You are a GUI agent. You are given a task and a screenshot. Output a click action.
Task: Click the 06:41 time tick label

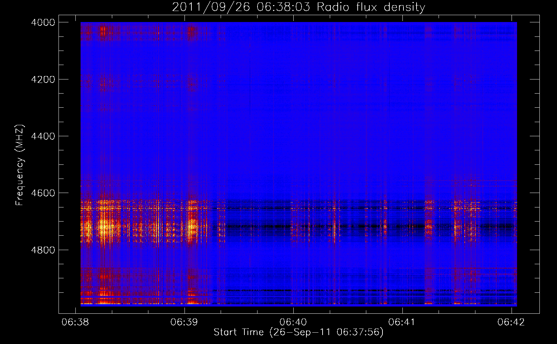pyautogui.click(x=402, y=322)
